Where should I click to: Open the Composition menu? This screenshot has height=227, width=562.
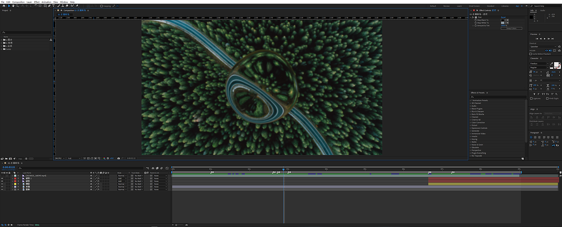18,2
